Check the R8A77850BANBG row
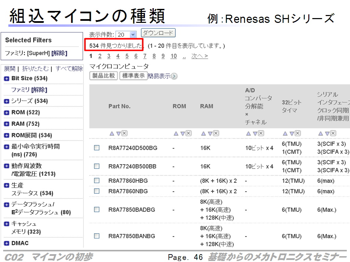Image resolution: width=350 pixels, height=262 pixels. 97,236
